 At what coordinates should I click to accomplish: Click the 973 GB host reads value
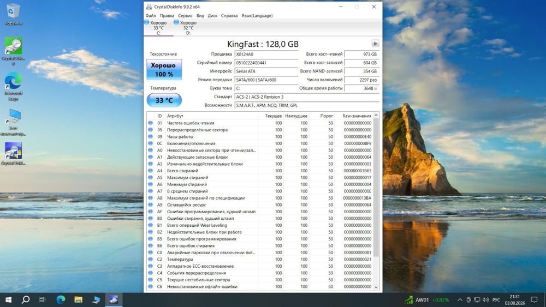[x=361, y=54]
